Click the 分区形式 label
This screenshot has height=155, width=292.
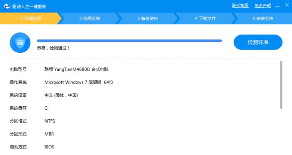click(18, 134)
